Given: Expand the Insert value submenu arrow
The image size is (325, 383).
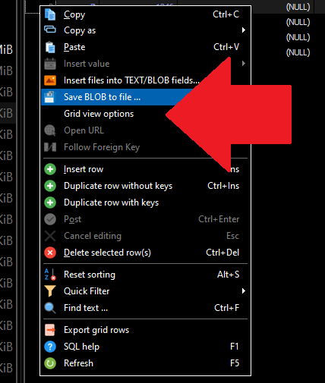Looking at the screenshot, I should click(244, 64).
